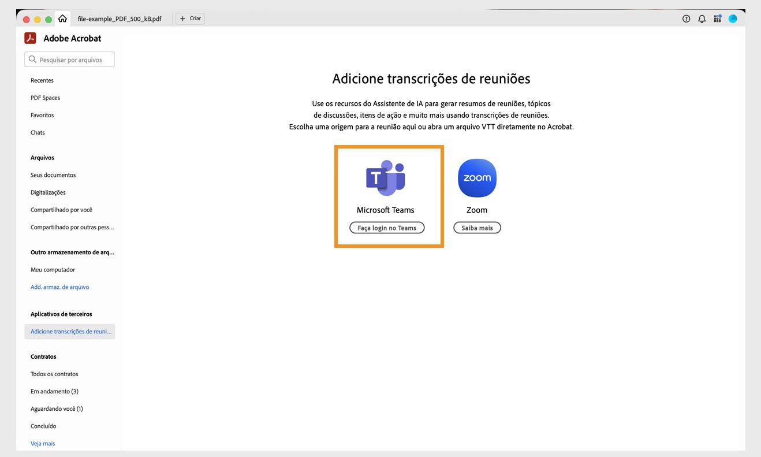This screenshot has height=457, width=761.
Task: Open the Home icon tab
Action: point(62,18)
